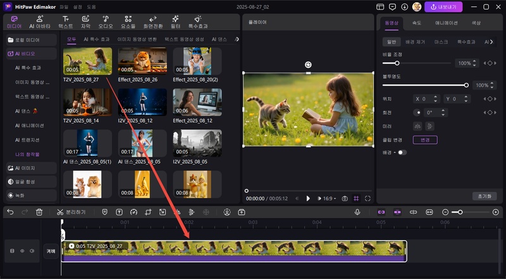Image resolution: width=506 pixels, height=279 pixels.
Task: Click the marker shield icon in timeline toolbar
Action: (x=105, y=212)
